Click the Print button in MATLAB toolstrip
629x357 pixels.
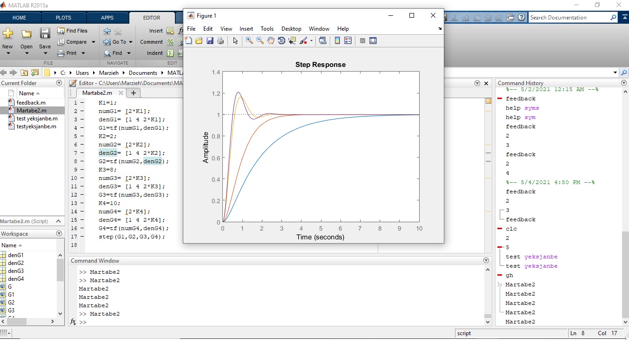[67, 53]
